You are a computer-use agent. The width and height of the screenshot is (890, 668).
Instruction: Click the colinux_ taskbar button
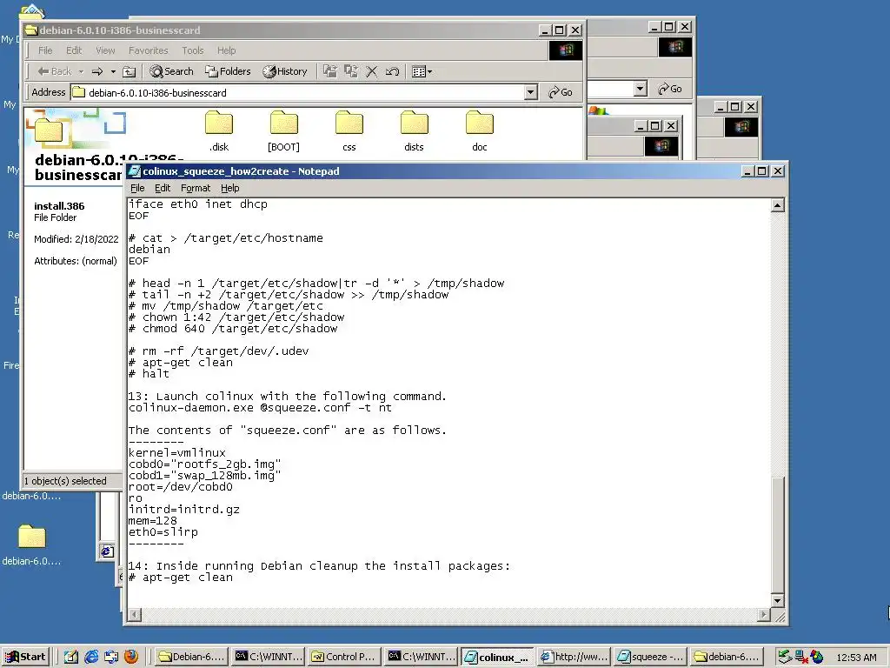click(x=498, y=657)
